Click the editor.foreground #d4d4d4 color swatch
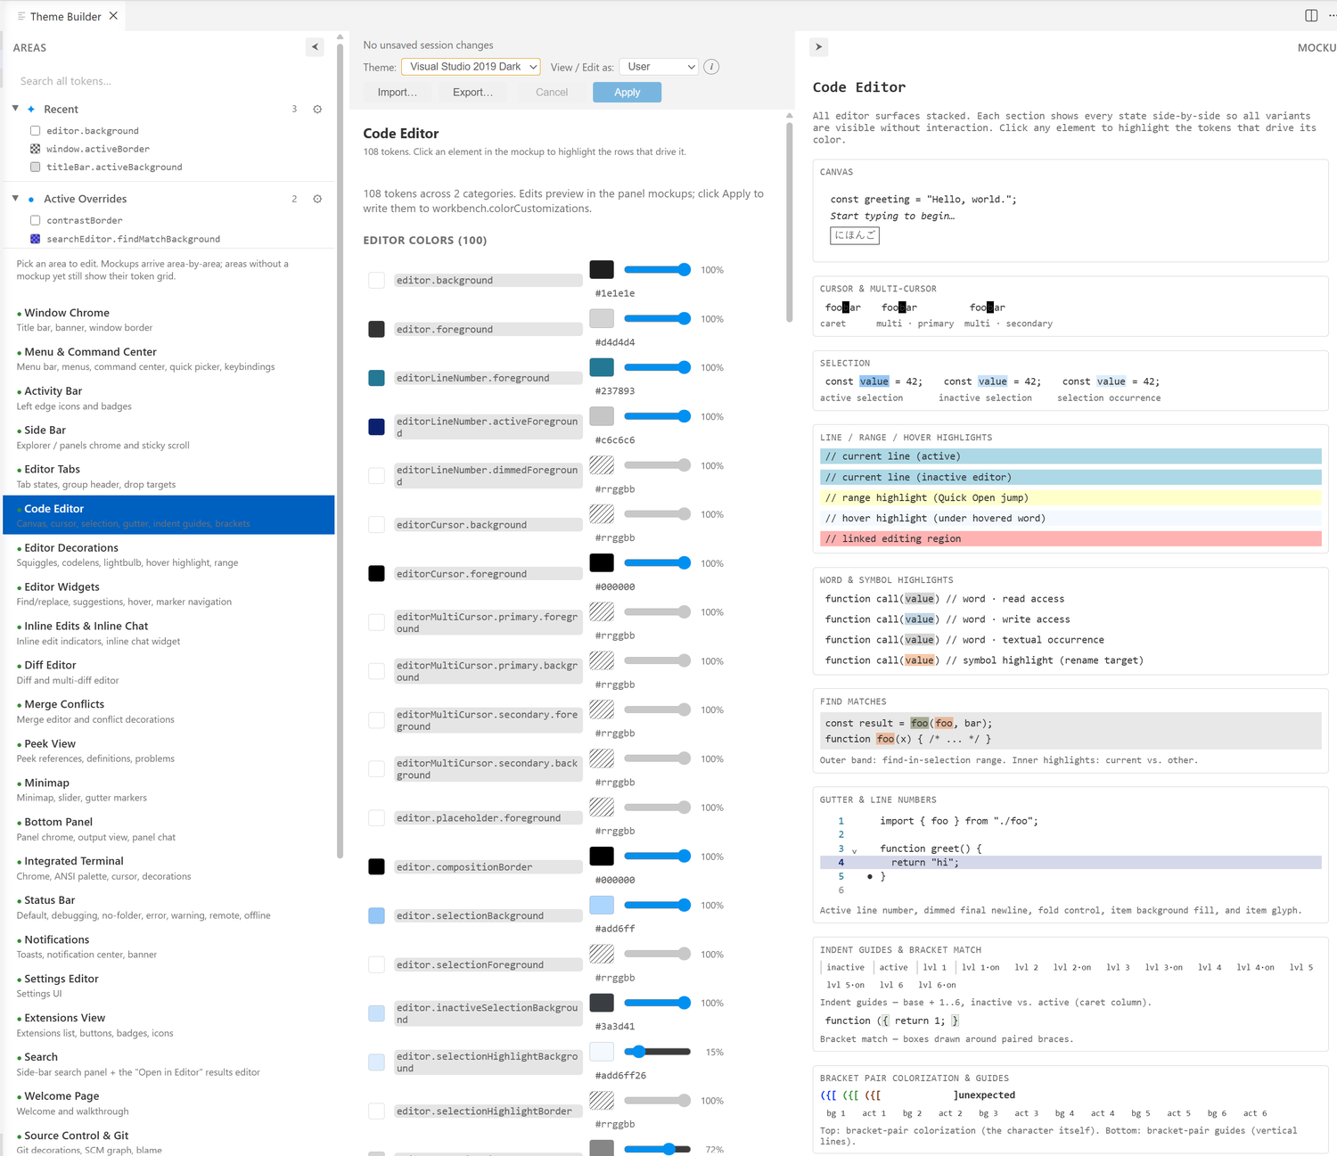The width and height of the screenshot is (1337, 1156). point(602,318)
